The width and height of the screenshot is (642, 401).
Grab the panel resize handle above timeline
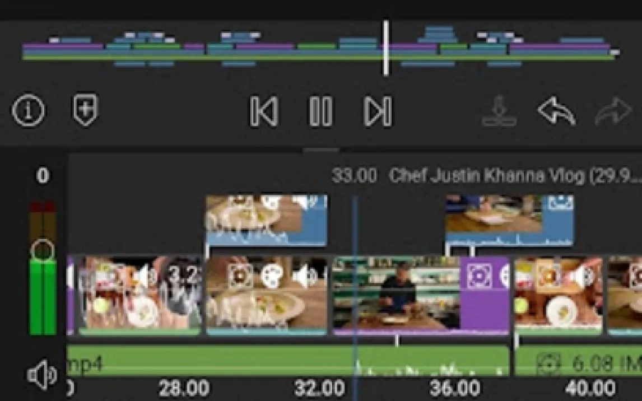tap(321, 150)
